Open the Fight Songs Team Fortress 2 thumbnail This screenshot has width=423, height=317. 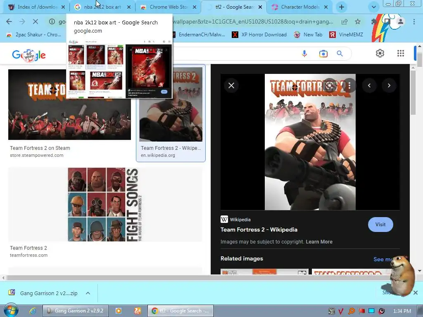(x=105, y=204)
